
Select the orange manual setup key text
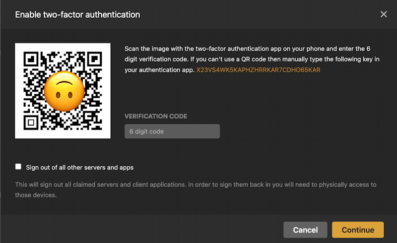point(258,70)
